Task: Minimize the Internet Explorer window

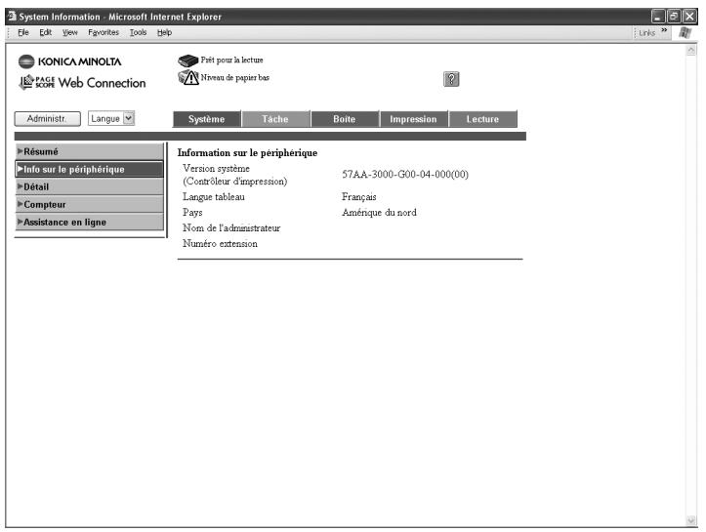Action: [658, 17]
